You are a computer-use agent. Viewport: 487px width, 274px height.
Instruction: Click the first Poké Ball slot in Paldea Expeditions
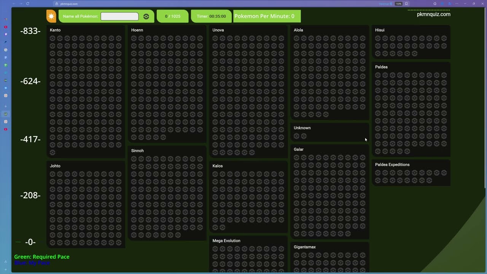[378, 173]
